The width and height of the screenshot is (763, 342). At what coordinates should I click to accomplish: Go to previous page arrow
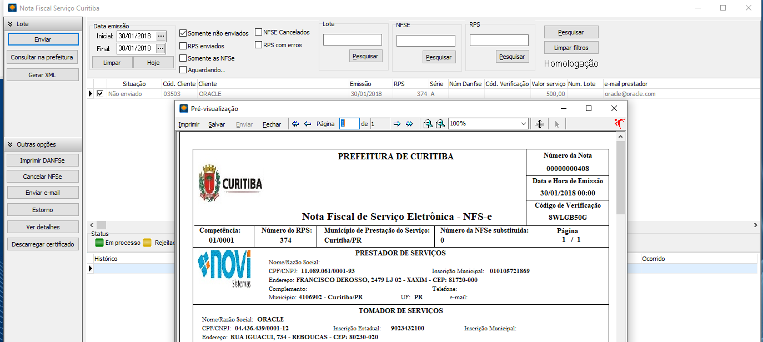coord(308,124)
